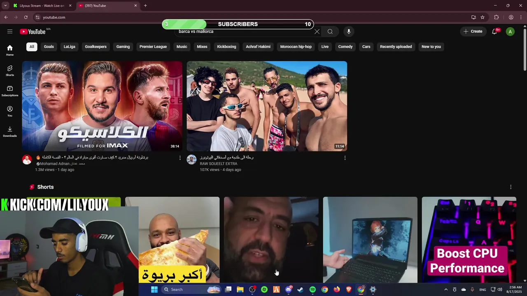
Task: Open Discord from the taskbar
Action: point(289,289)
